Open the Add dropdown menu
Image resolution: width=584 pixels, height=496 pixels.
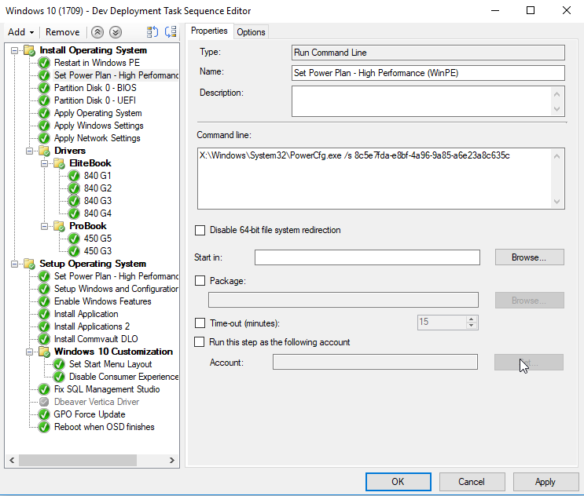(x=20, y=32)
